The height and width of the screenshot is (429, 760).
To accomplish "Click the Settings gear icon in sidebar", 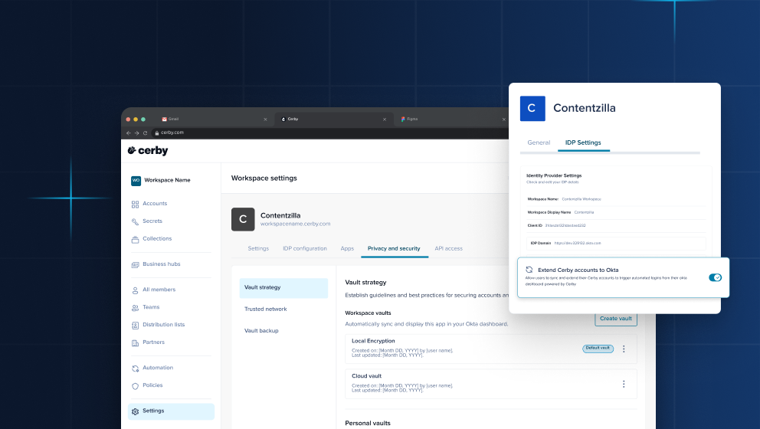I will coord(136,411).
